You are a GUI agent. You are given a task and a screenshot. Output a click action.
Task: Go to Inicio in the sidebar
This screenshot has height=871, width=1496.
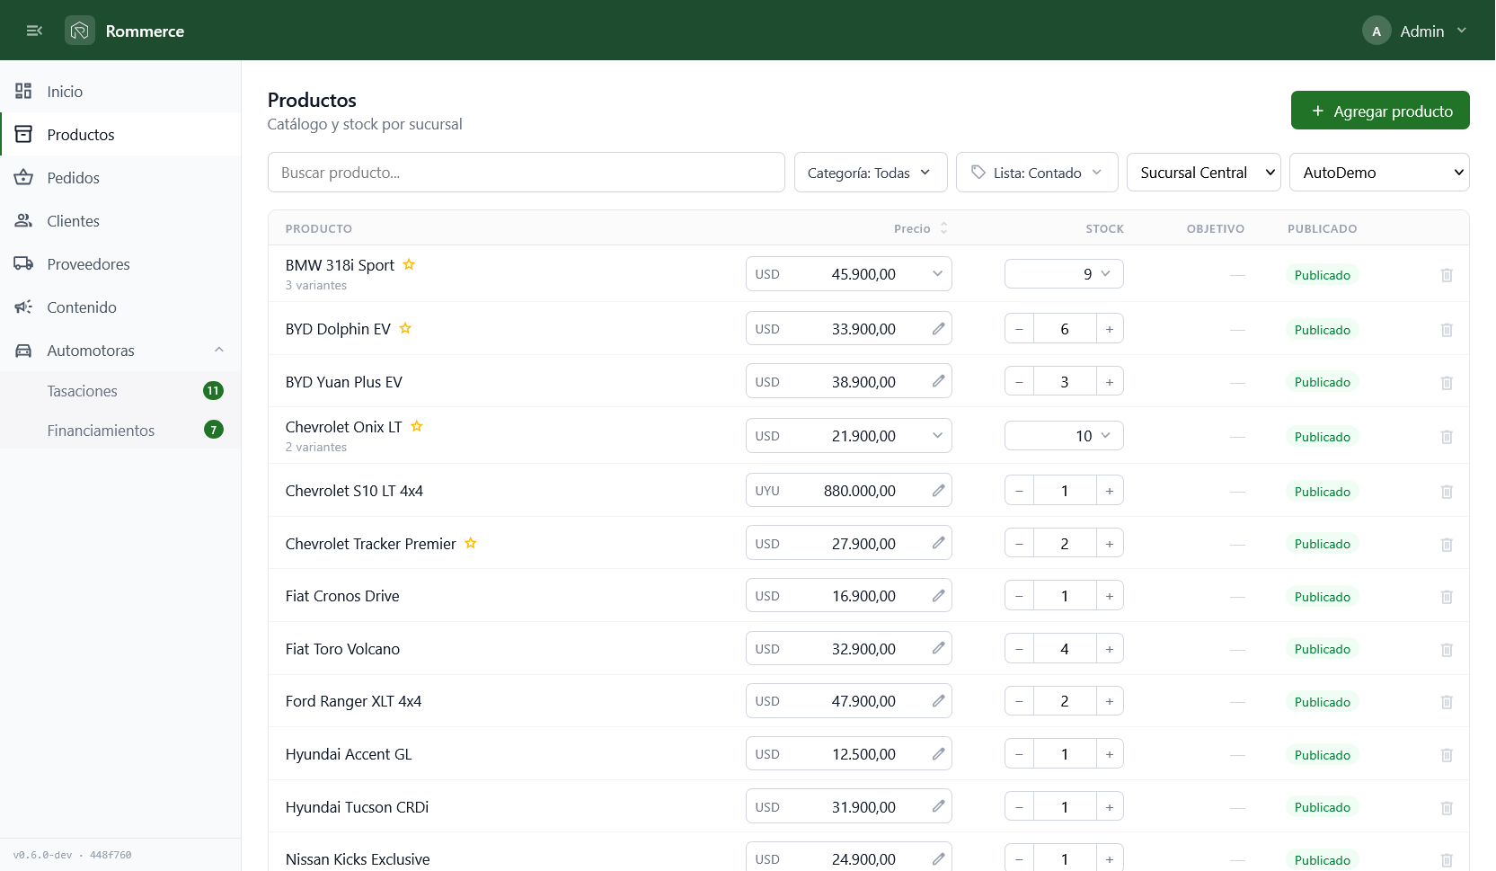pyautogui.click(x=120, y=92)
